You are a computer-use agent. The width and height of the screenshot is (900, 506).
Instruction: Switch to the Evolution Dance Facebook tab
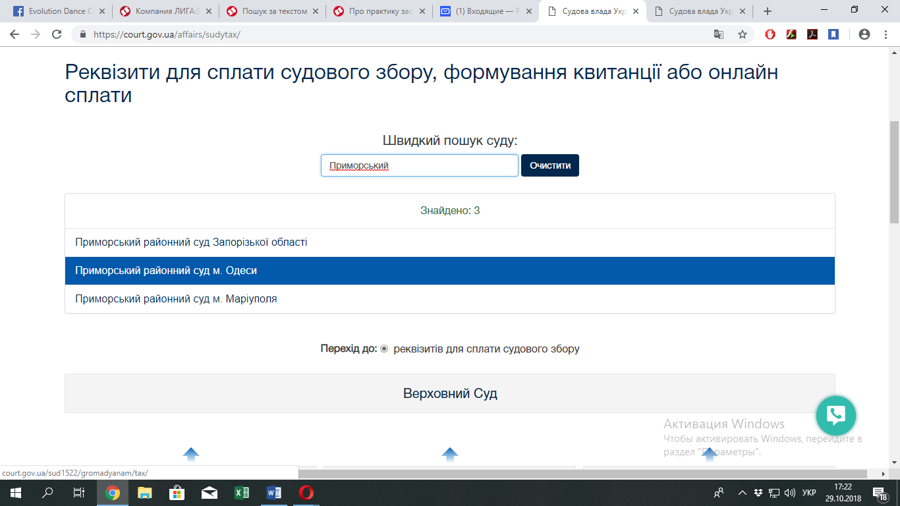click(59, 11)
